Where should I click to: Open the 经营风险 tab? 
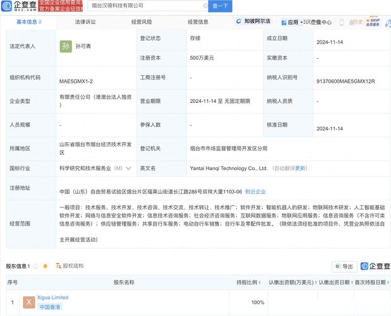(x=141, y=22)
